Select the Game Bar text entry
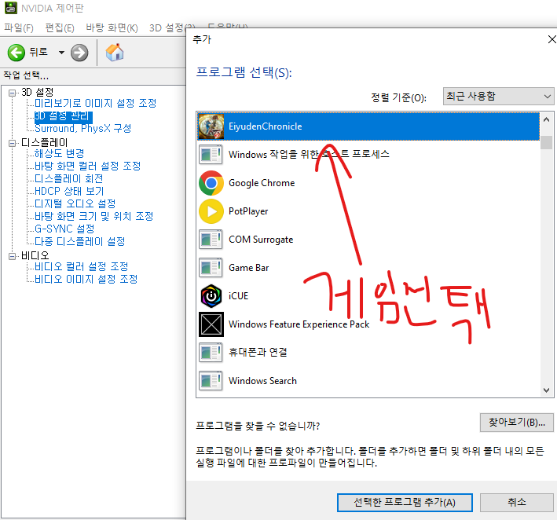The image size is (557, 520). coord(249,268)
